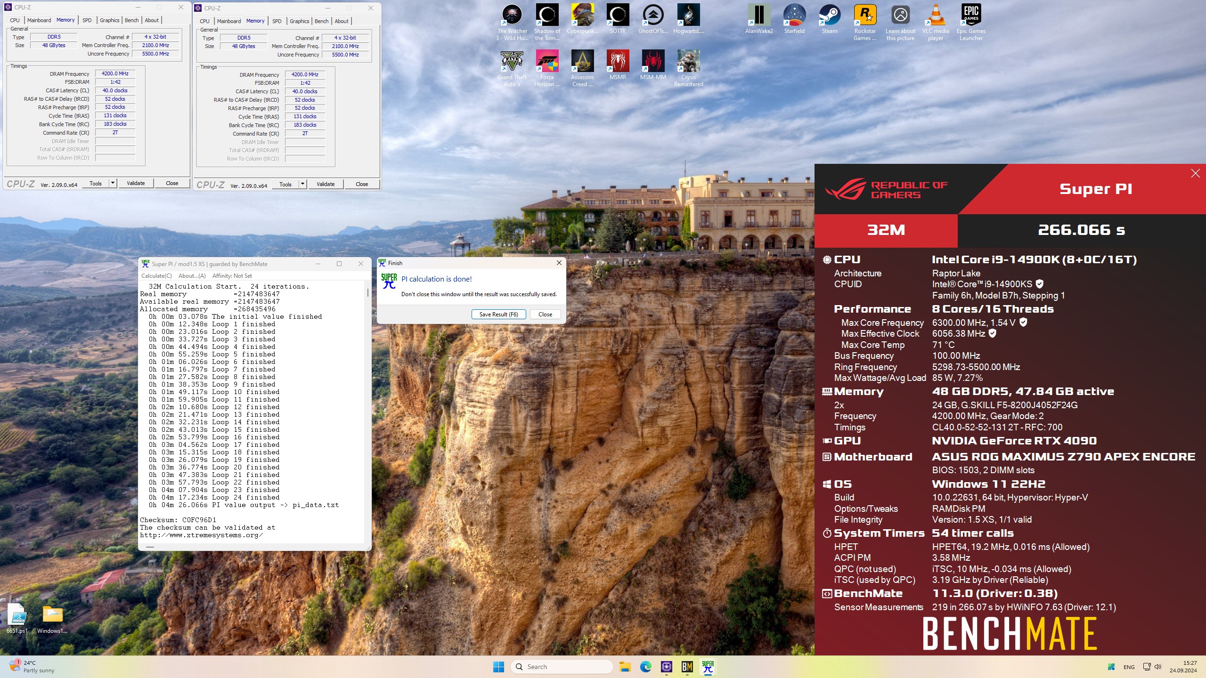The image size is (1206, 678).
Task: Open clock showing 15:27 in system tray
Action: tap(1183, 667)
